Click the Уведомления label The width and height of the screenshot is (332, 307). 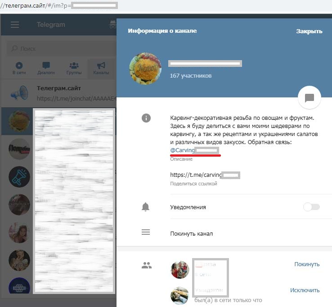tap(188, 207)
